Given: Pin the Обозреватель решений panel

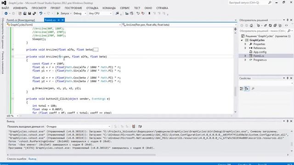Looking at the screenshot, I should 288,20.
